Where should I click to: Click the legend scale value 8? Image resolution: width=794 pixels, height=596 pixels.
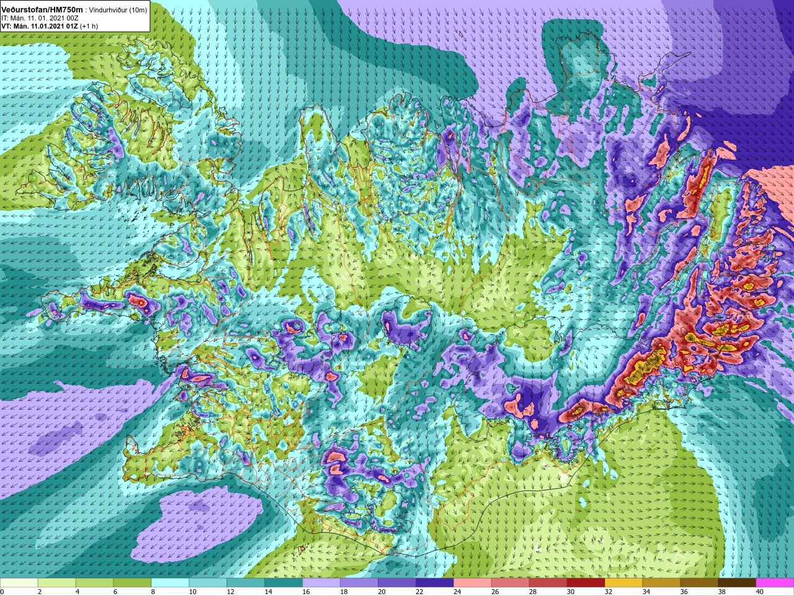tap(153, 592)
